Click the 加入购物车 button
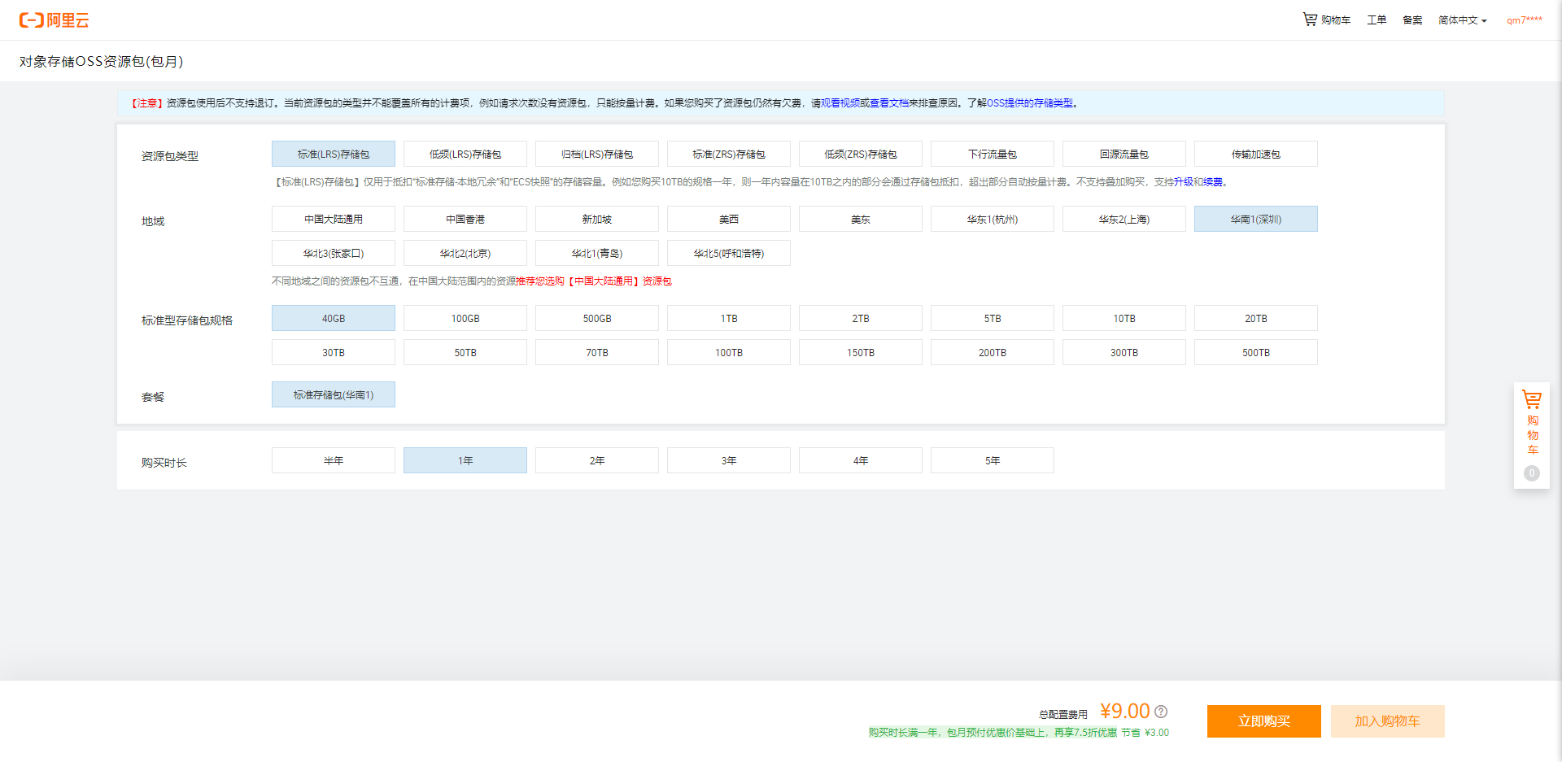This screenshot has width=1562, height=762. tap(1388, 721)
